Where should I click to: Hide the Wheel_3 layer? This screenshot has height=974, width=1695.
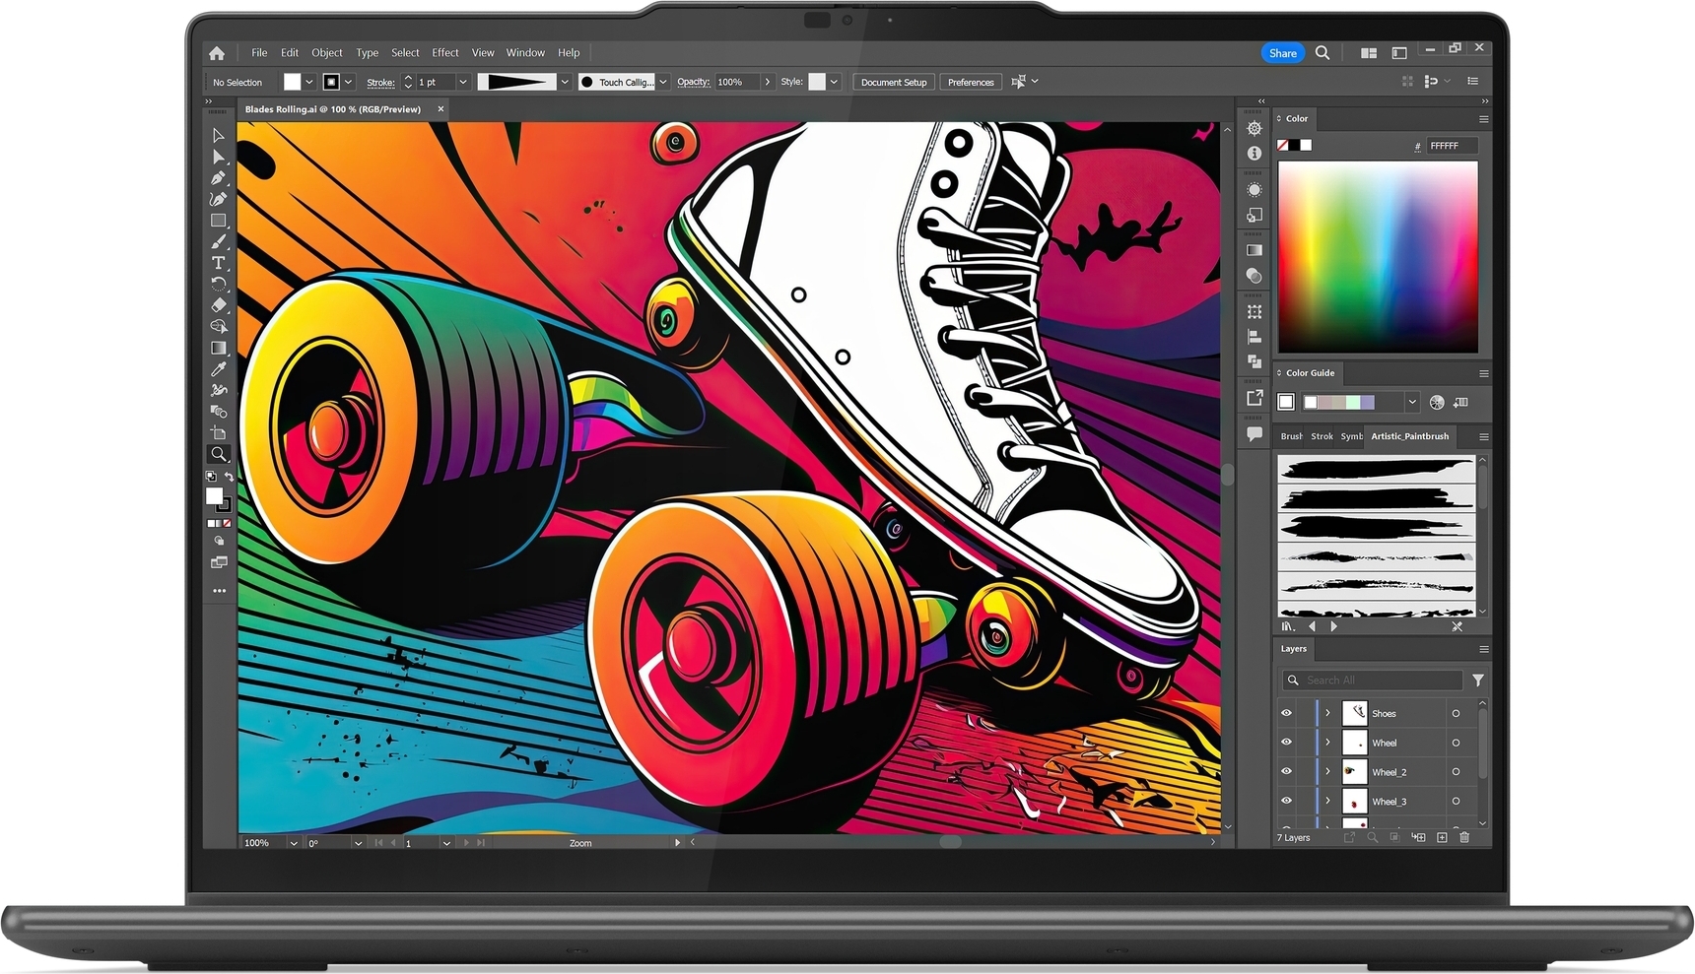point(1286,801)
